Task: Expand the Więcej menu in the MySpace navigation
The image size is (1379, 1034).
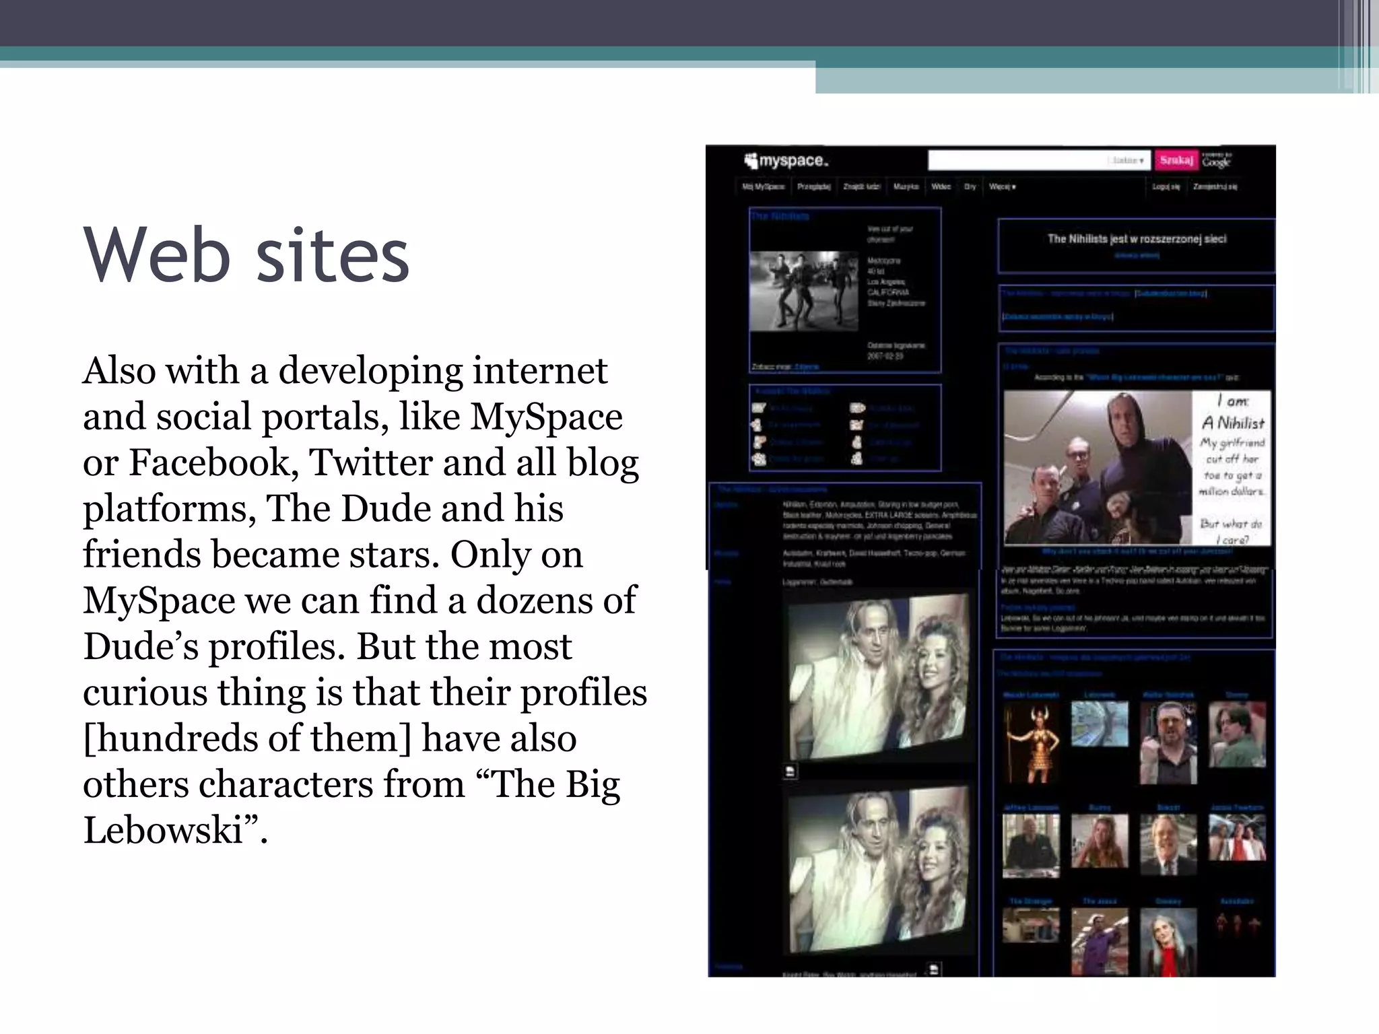Action: tap(1003, 186)
